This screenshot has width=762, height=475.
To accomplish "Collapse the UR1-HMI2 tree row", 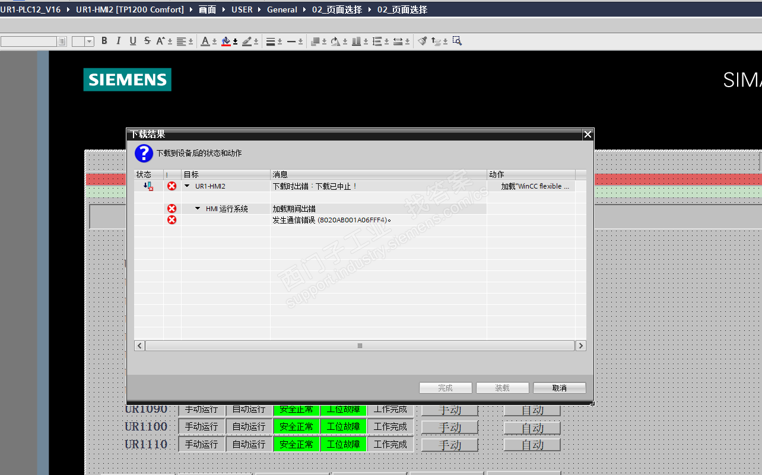I will (x=187, y=186).
